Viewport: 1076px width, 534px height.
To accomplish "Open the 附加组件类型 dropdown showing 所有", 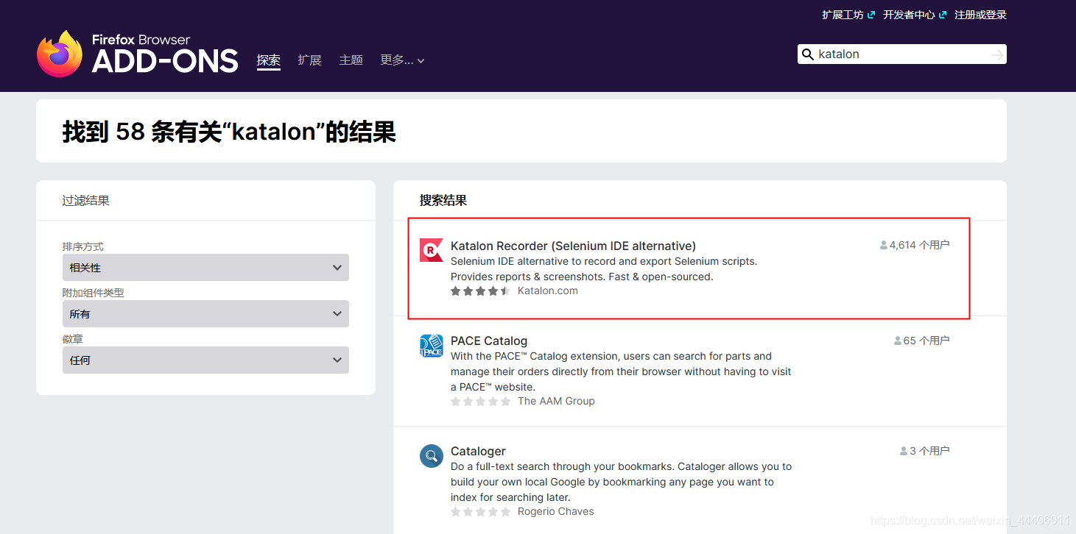I will 205,314.
